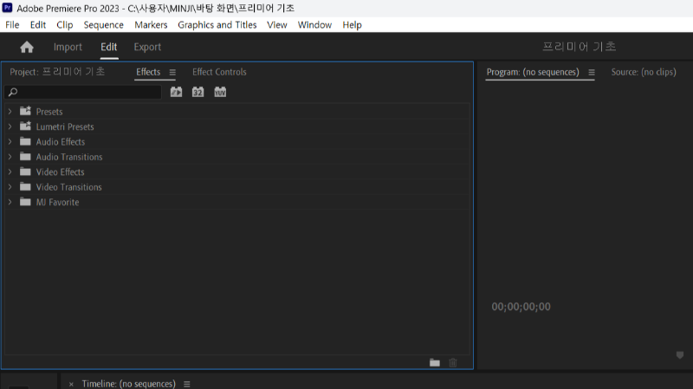Filter by 32-bit Color effects icon
The width and height of the screenshot is (693, 389).
198,92
